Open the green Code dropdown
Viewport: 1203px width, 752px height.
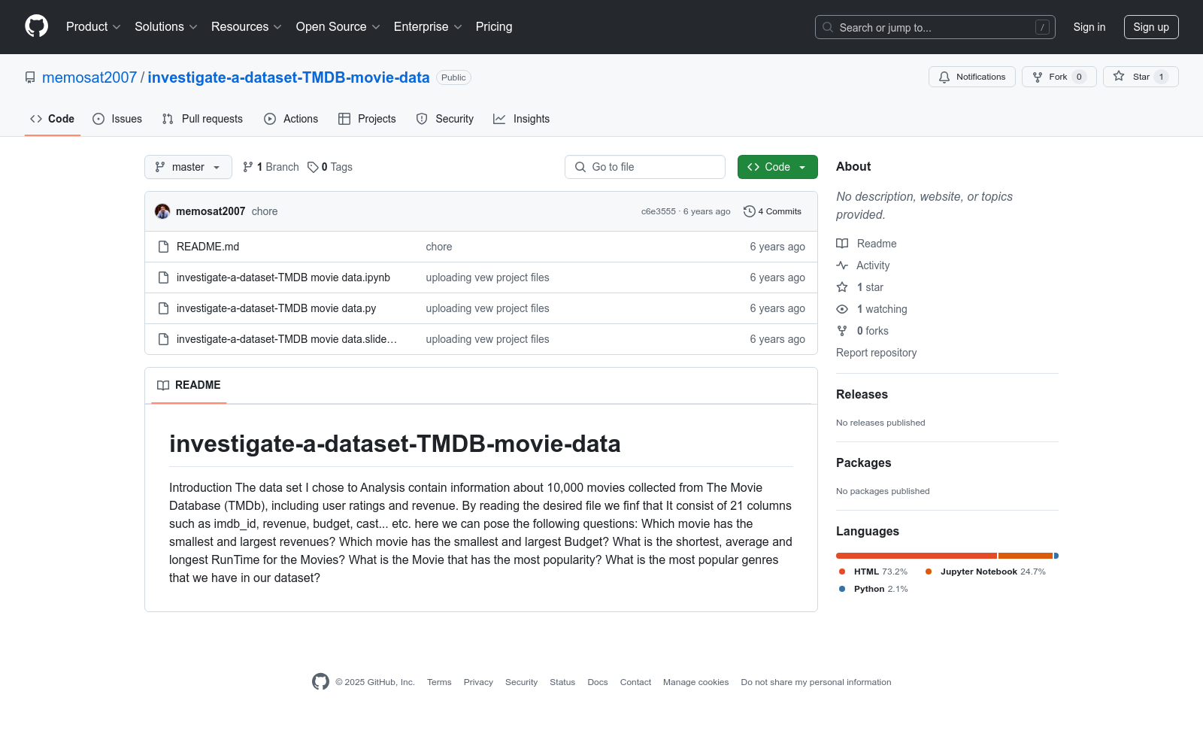click(777, 167)
